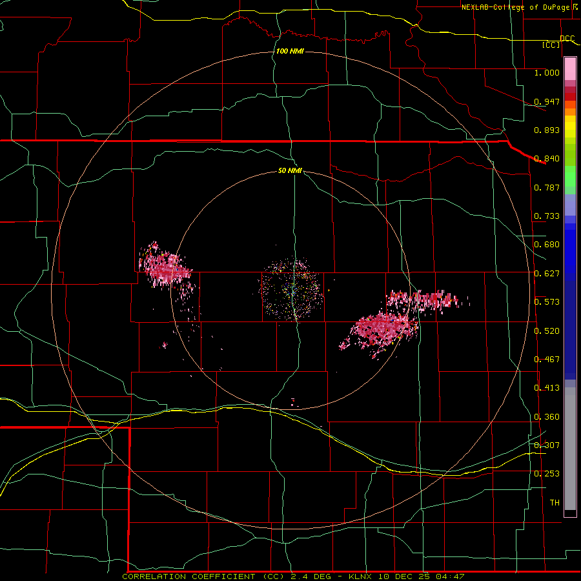Click the TH threshold label
Image resolution: width=581 pixels, height=581 pixels.
555,503
